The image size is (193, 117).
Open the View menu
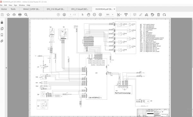[10, 5]
